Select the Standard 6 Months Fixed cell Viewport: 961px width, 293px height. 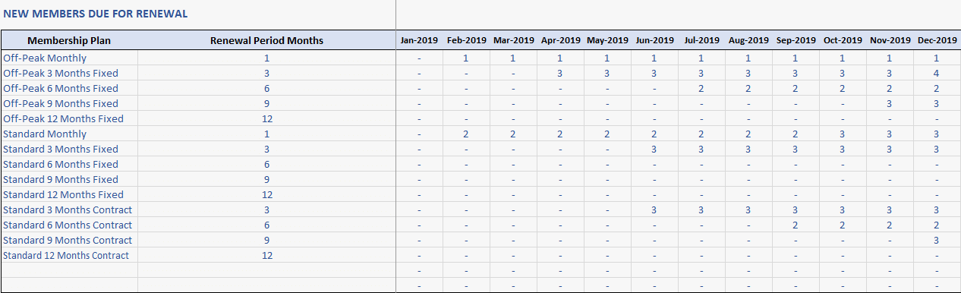point(69,164)
